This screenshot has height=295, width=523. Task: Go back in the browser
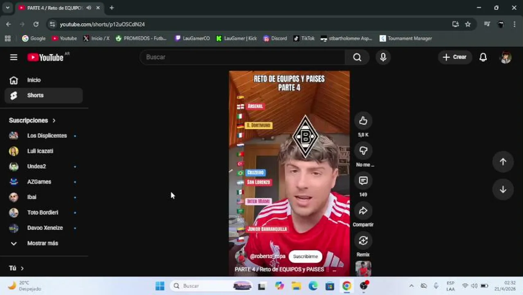(9, 24)
